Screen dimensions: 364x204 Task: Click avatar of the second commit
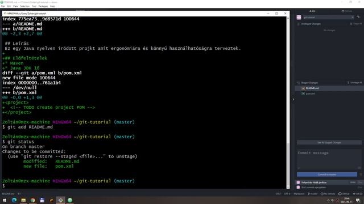[x=298, y=188]
